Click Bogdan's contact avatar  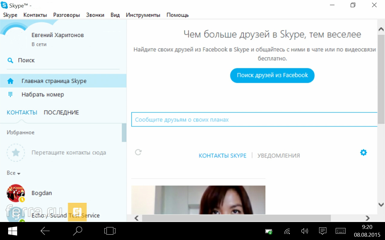(16, 193)
